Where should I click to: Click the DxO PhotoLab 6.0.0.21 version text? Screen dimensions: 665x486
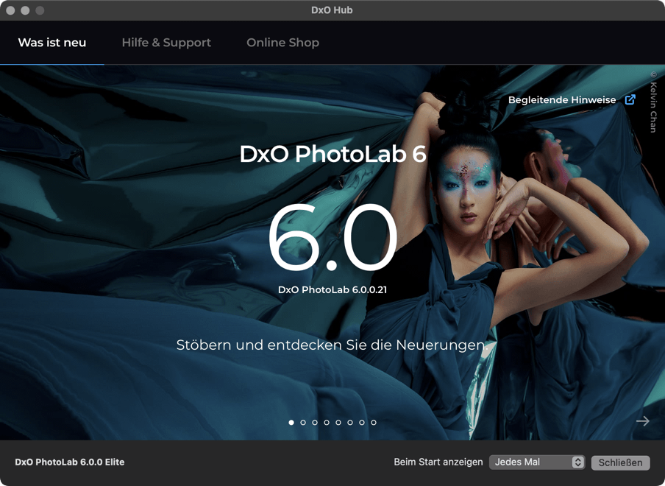point(332,290)
